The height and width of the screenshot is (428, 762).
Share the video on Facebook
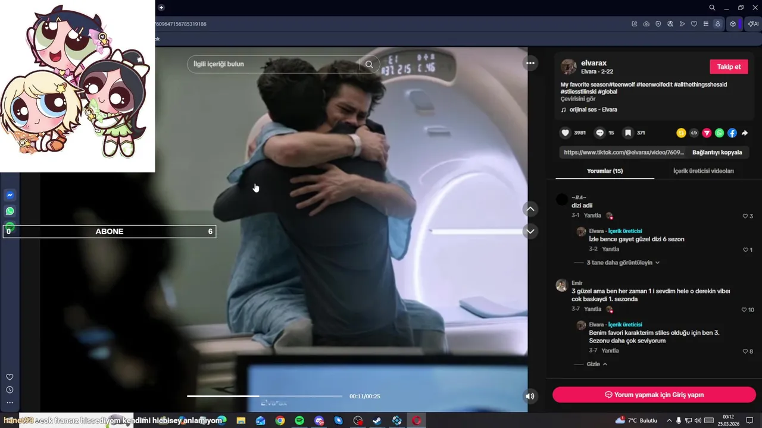tap(732, 133)
